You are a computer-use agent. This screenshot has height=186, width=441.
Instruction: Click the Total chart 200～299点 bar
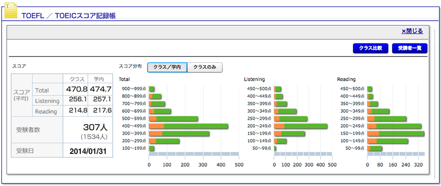pos(164,141)
